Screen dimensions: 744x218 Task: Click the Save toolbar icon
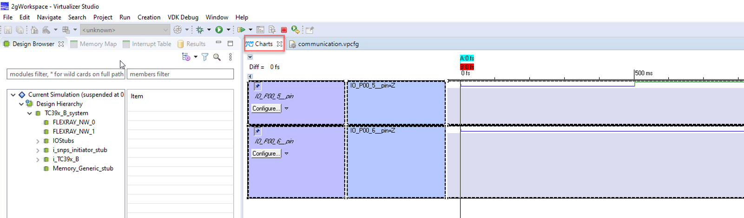click(x=8, y=30)
